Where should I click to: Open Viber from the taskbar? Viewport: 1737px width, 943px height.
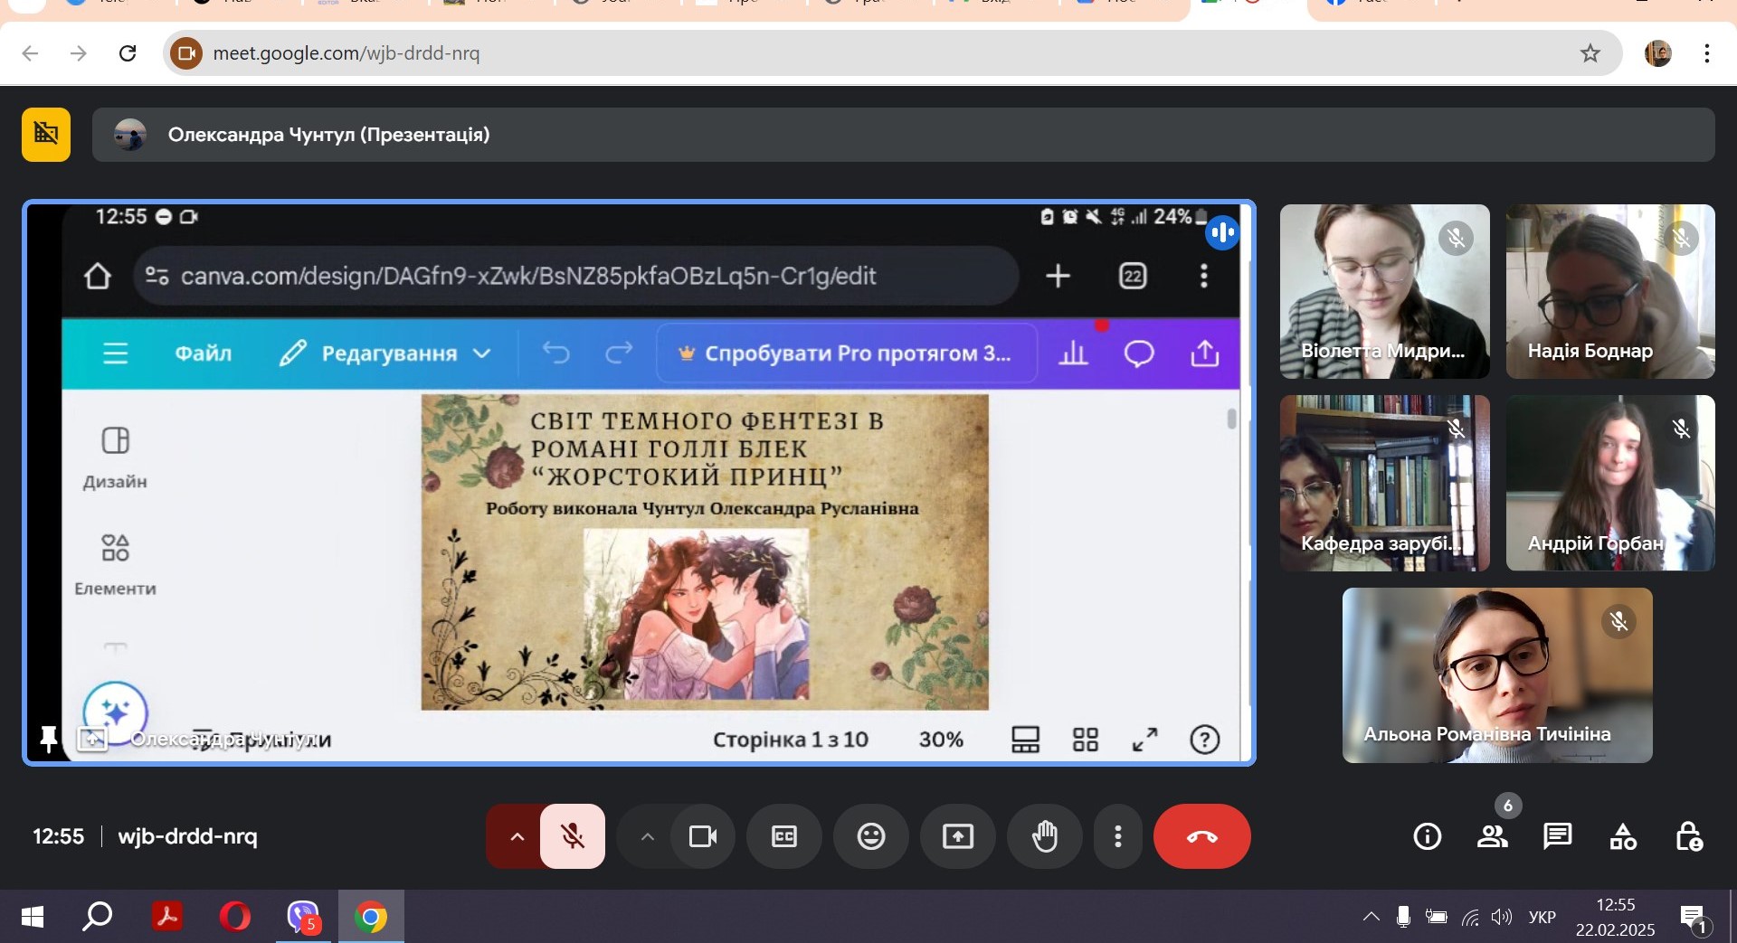point(303,917)
